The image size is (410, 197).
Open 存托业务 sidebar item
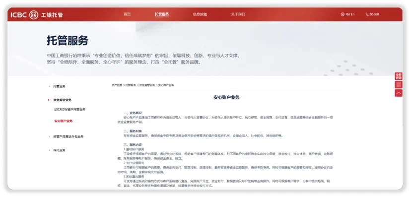(x=60, y=150)
